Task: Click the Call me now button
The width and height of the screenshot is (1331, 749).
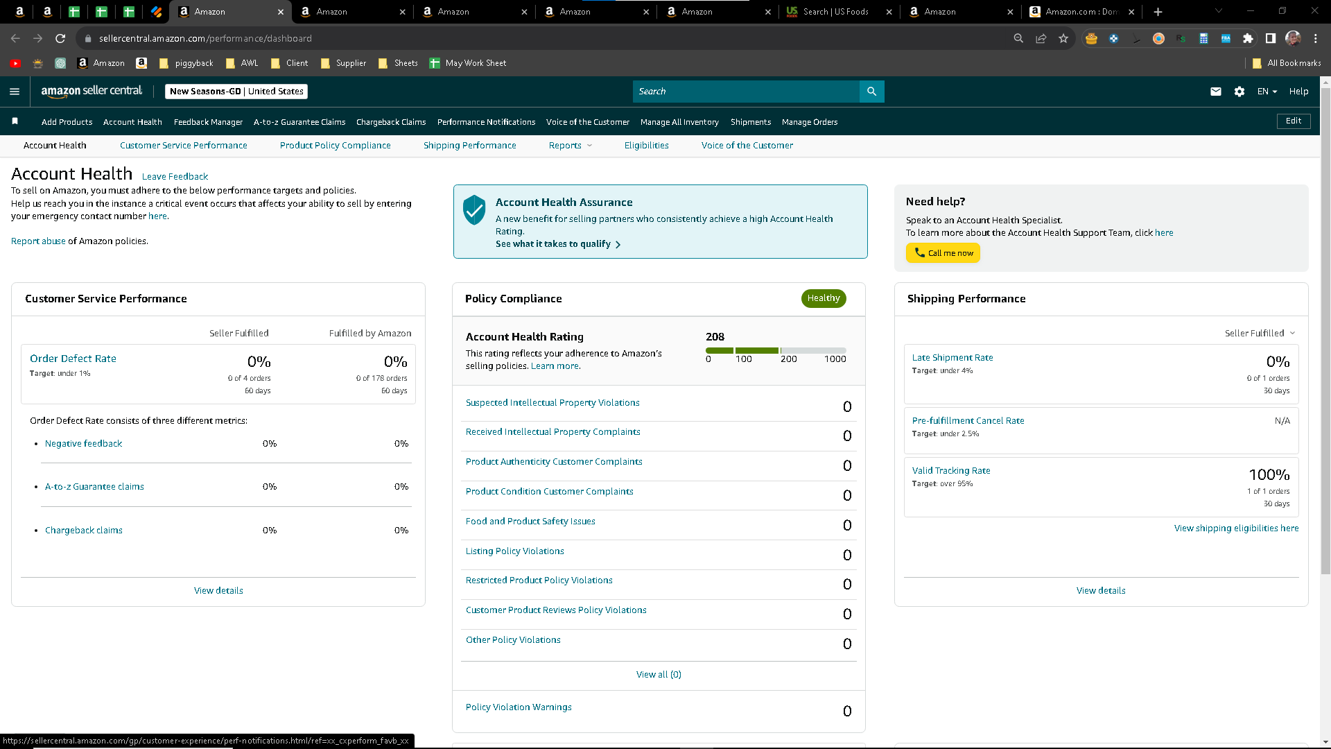Action: click(943, 253)
